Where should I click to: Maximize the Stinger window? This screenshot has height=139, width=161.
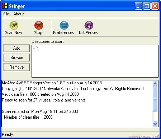tap(147, 6)
